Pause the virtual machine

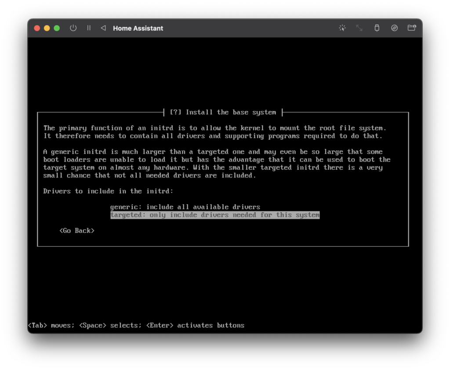[89, 28]
